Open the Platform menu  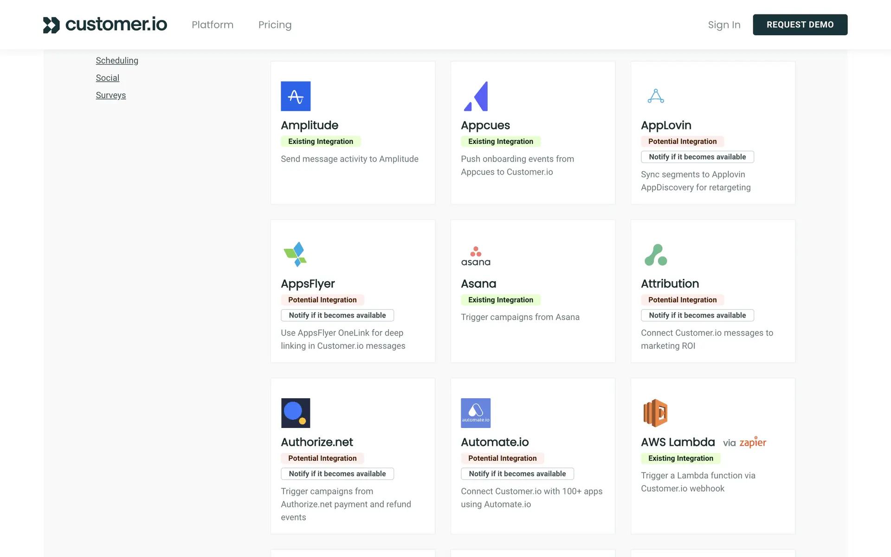(213, 25)
